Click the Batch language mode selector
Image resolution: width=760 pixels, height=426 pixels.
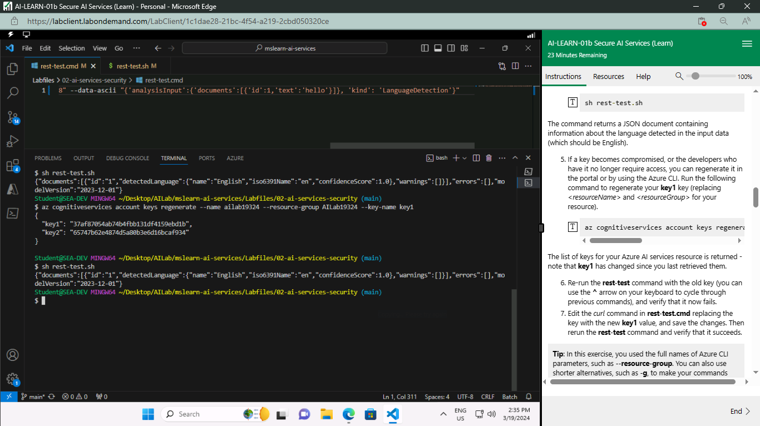coord(510,397)
